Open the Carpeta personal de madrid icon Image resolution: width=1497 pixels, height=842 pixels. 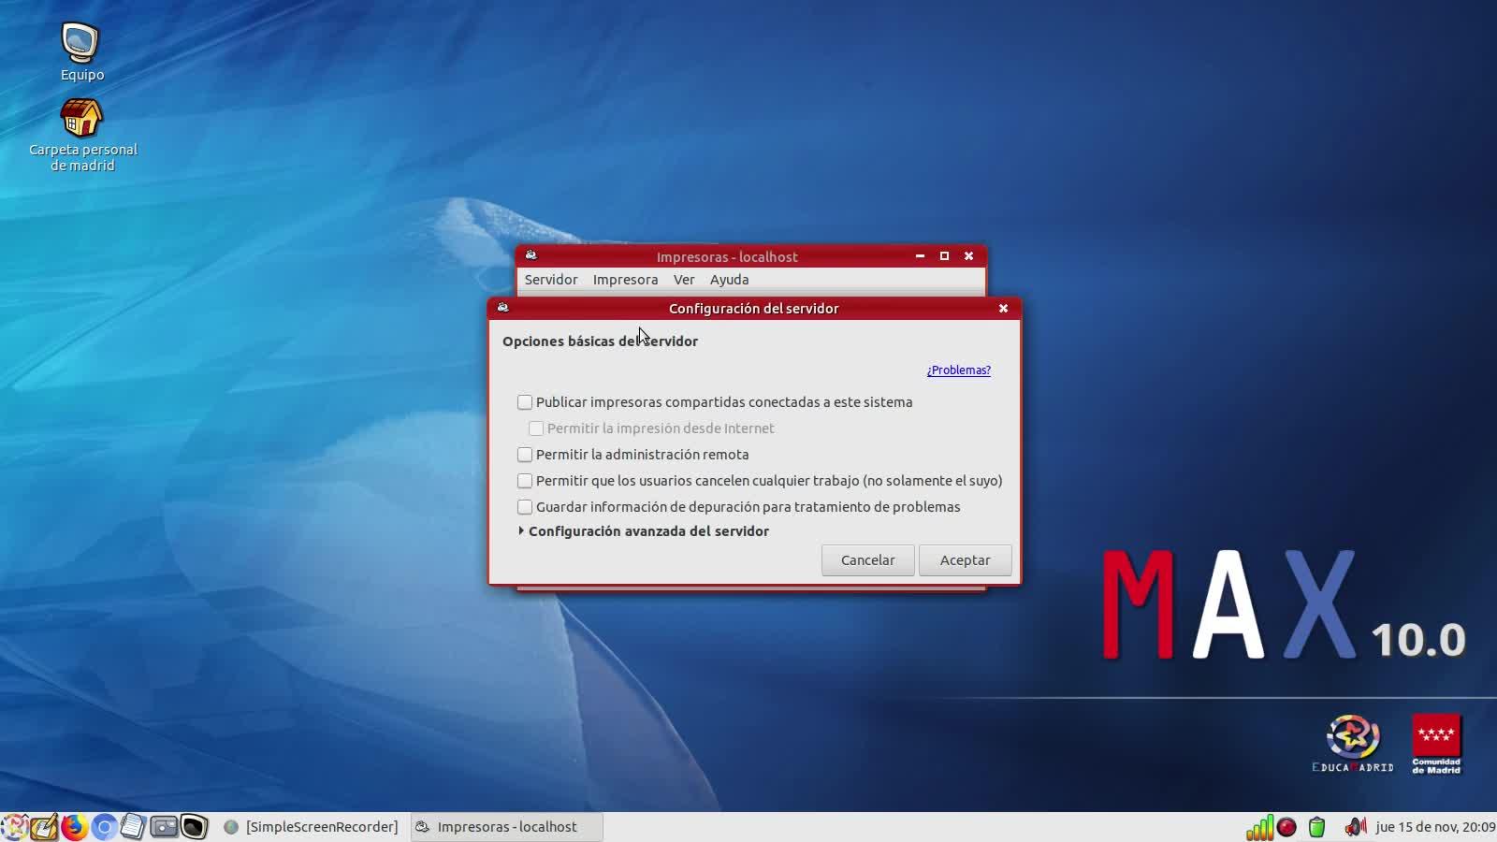coord(82,136)
